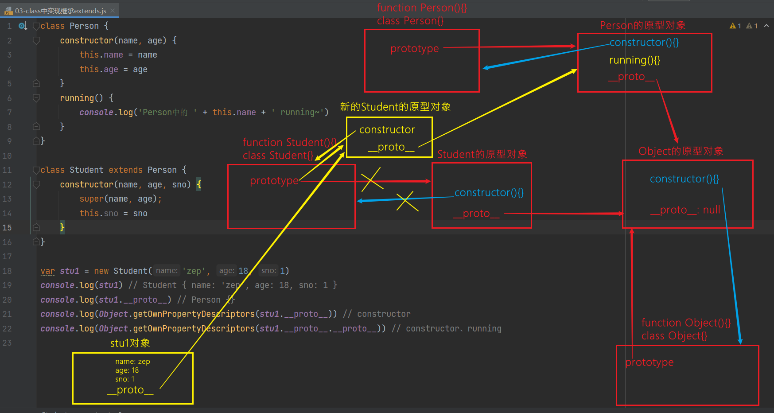The height and width of the screenshot is (413, 774).
Task: Click the '// constructor、running' comment on line 22
Action: pos(447,328)
